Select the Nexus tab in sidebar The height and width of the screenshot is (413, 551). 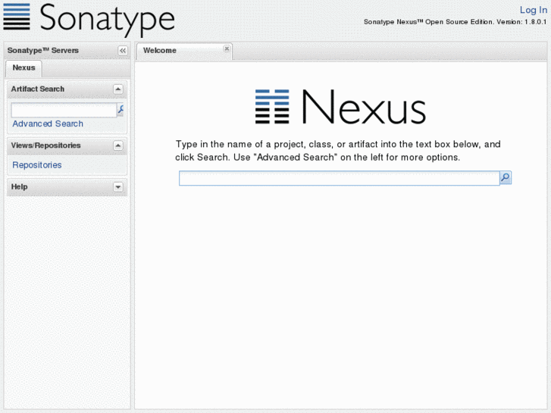click(23, 68)
